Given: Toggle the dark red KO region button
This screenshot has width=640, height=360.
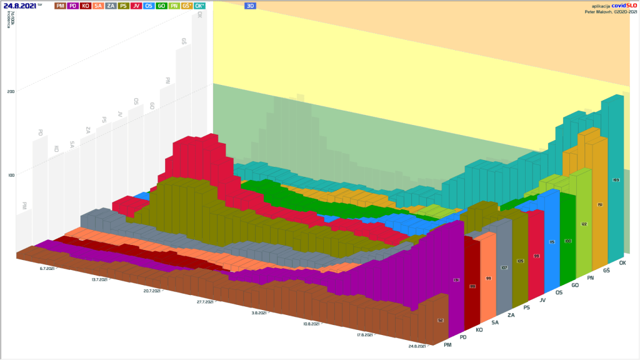Looking at the screenshot, I should [x=86, y=5].
